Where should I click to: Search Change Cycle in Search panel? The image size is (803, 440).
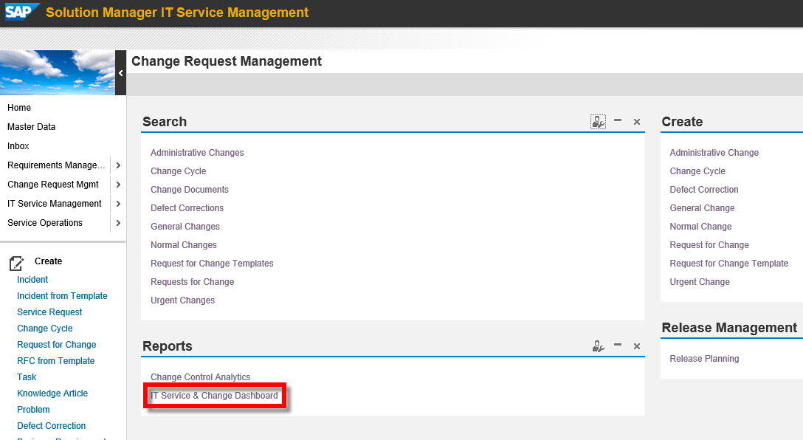pos(178,171)
